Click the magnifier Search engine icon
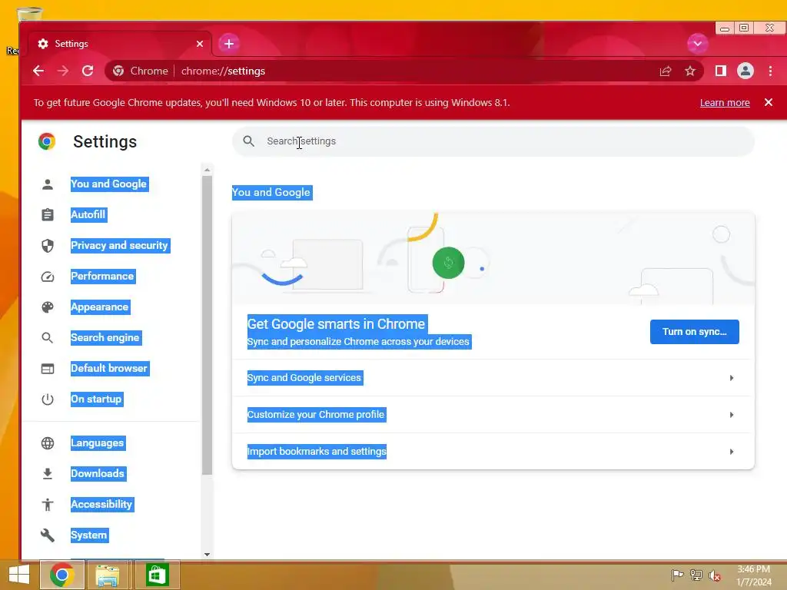Screen dimensions: 787x590 47,338
